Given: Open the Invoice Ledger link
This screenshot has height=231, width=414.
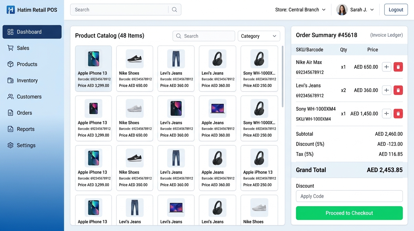Looking at the screenshot, I should click(386, 35).
